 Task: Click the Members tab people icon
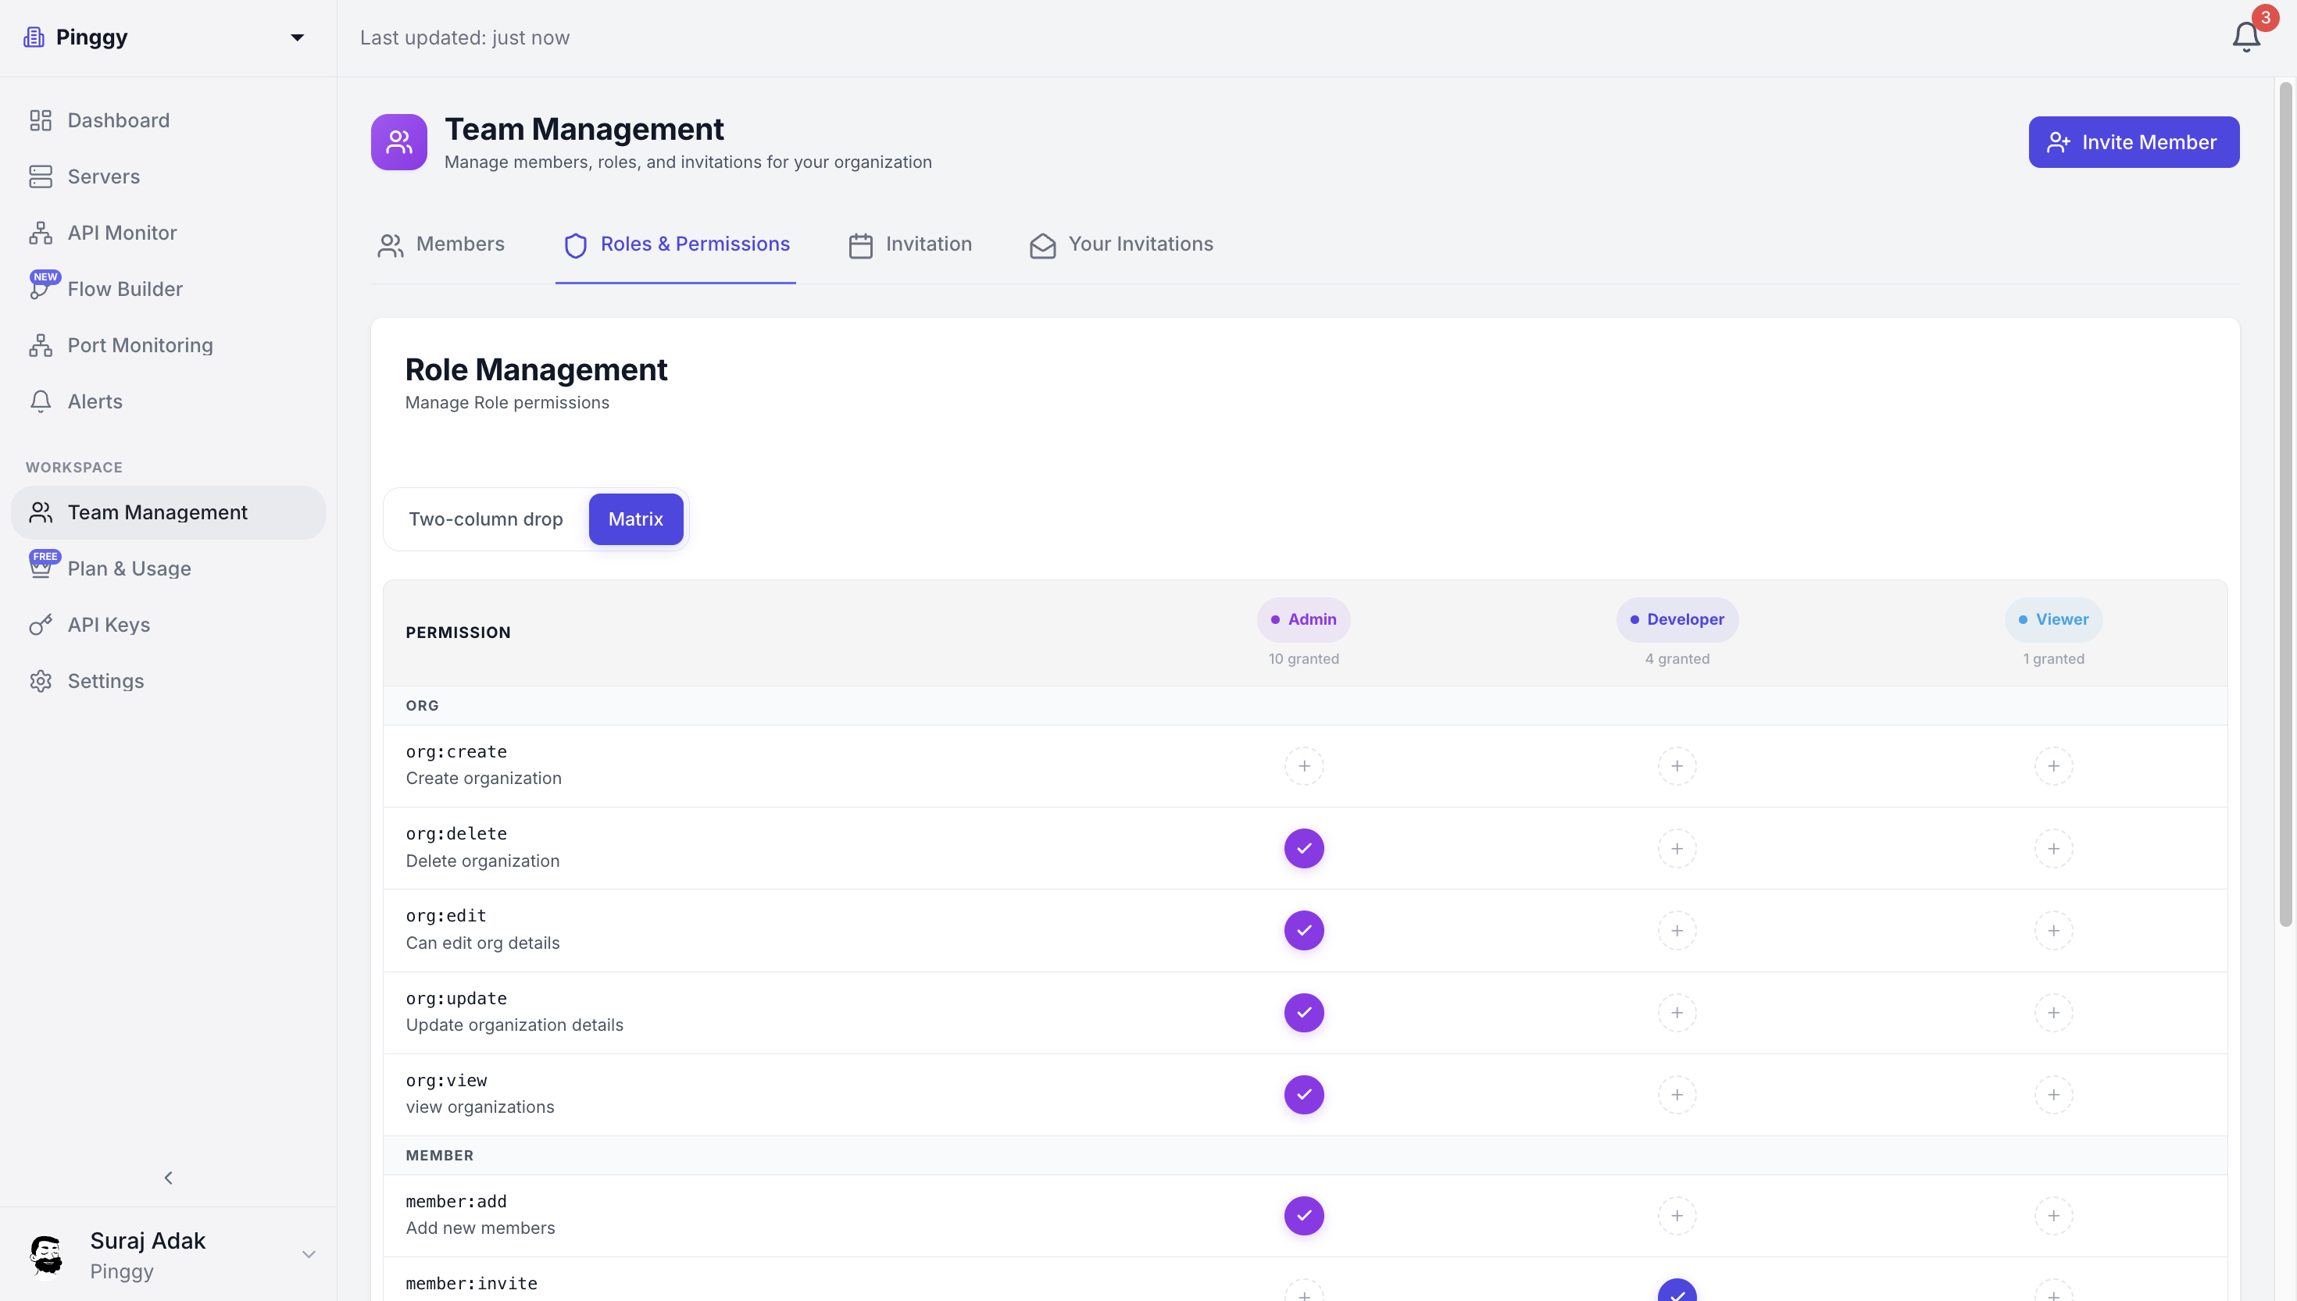pyautogui.click(x=390, y=246)
